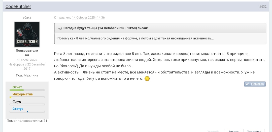Click the checkmark icon on the Помогло button
The width and height of the screenshot is (272, 132).
[x=247, y=84]
